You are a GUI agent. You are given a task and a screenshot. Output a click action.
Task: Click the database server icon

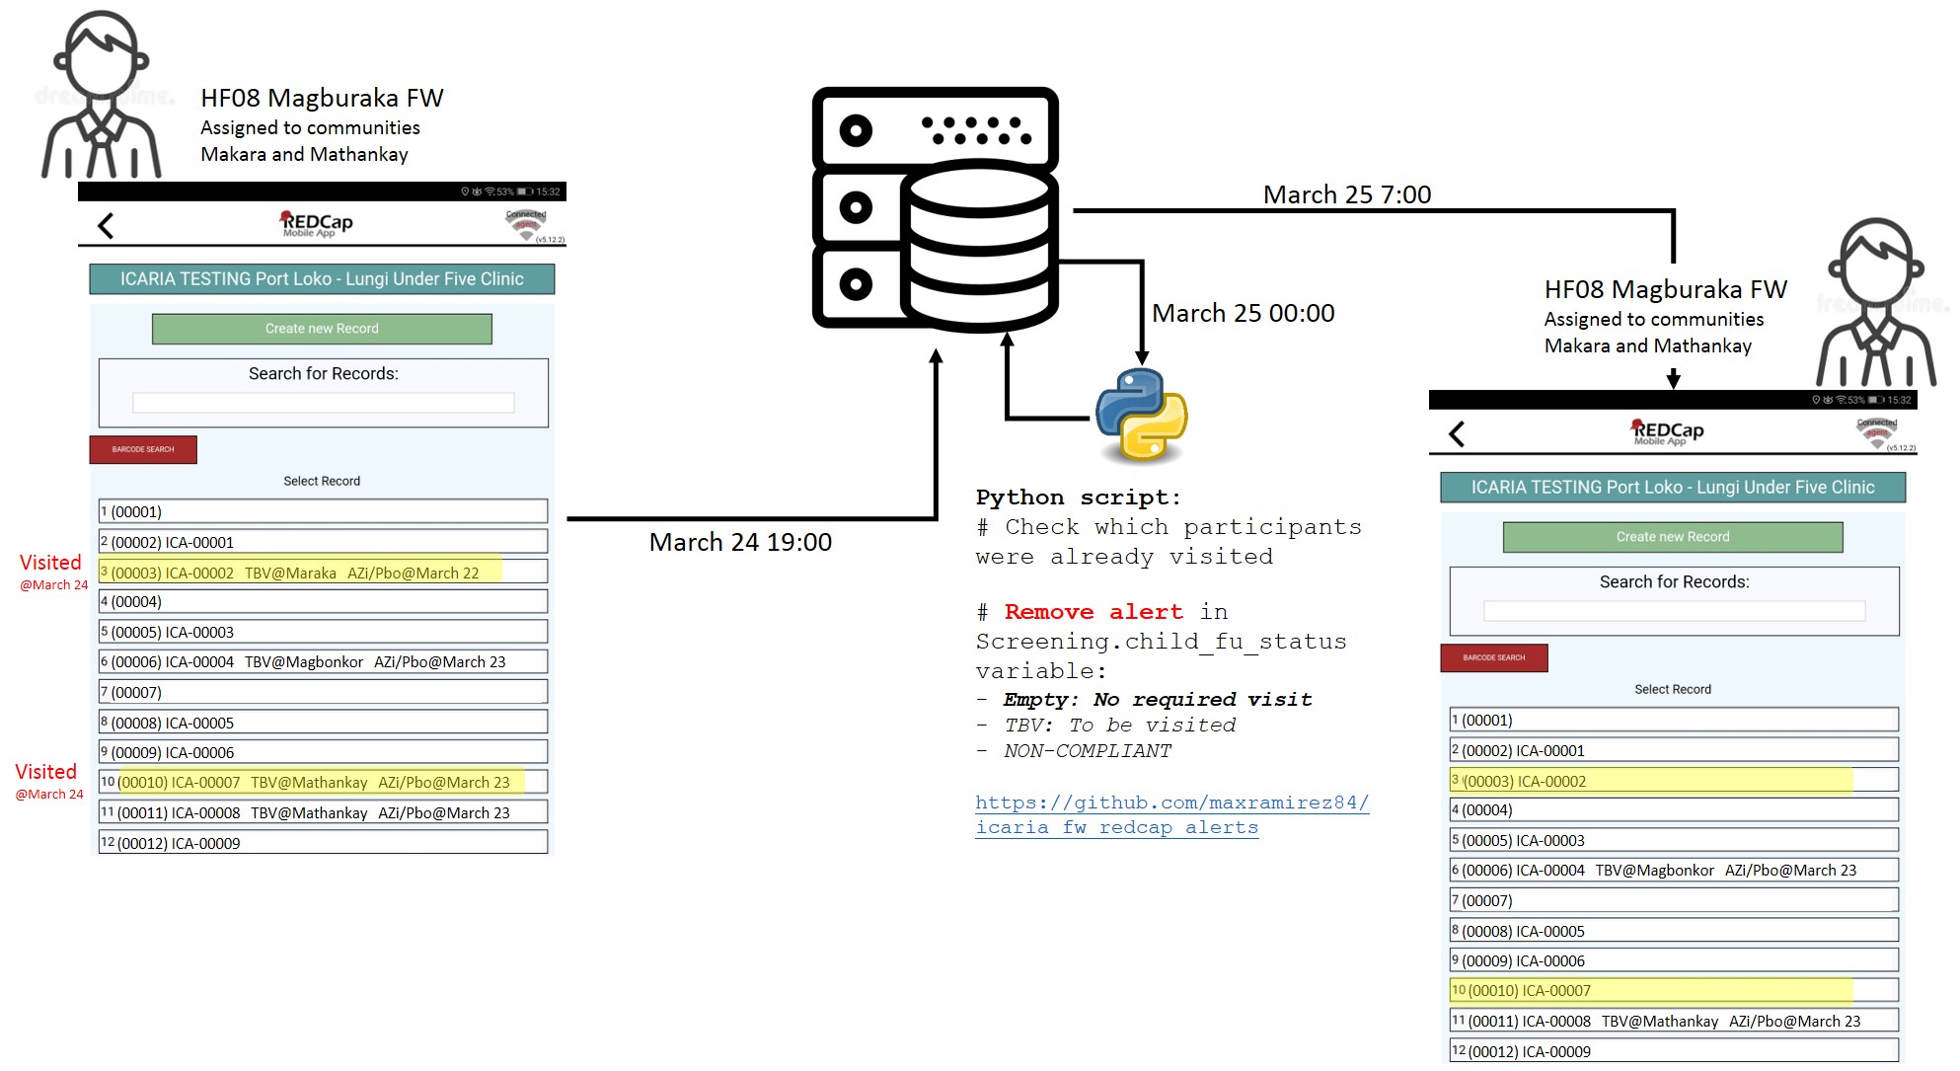pos(935,208)
